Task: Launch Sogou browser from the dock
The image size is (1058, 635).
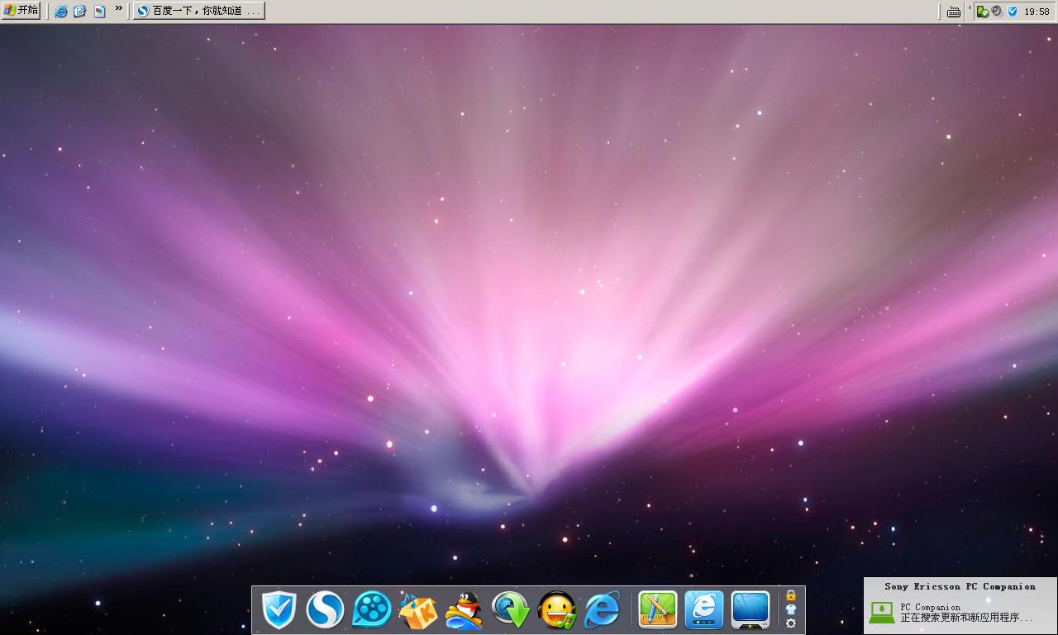Action: (x=325, y=611)
